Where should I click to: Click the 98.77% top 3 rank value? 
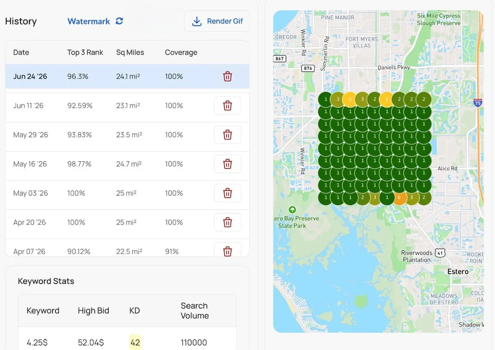click(80, 164)
